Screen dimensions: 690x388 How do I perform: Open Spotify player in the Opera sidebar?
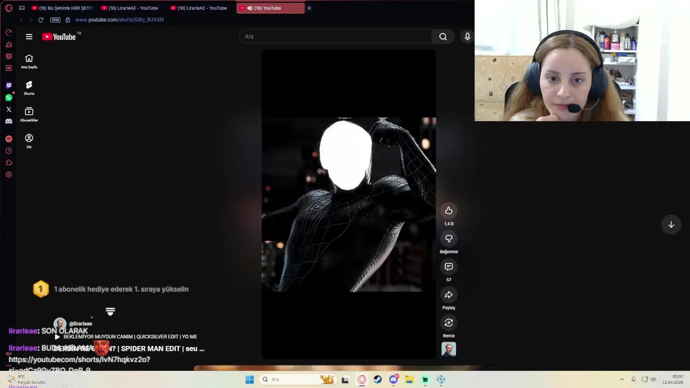pos(9,139)
